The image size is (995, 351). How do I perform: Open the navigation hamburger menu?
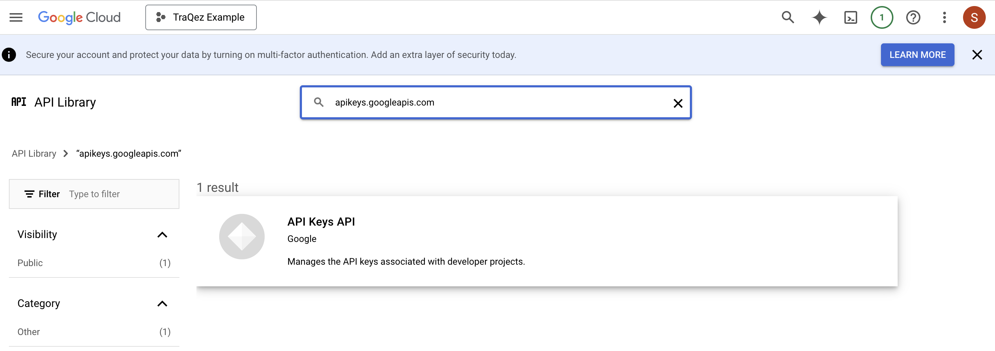(15, 17)
